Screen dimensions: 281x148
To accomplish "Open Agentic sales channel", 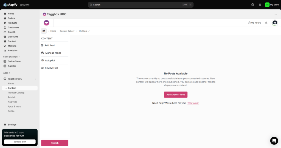I will (12, 66).
